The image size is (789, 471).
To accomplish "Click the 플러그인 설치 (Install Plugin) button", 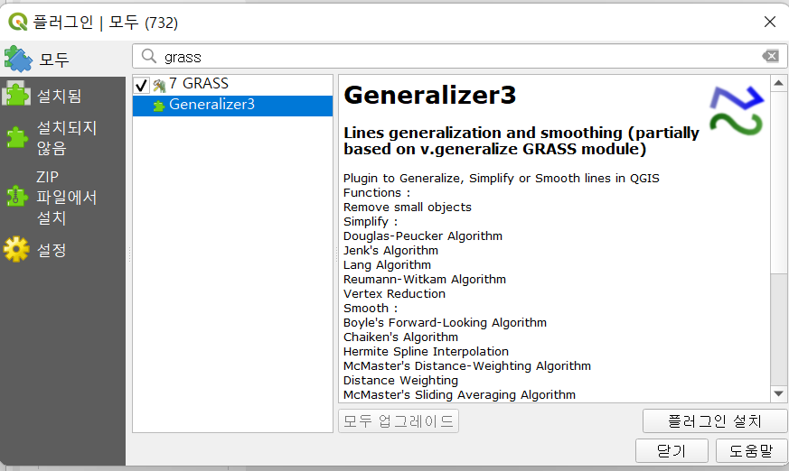I will click(x=715, y=420).
